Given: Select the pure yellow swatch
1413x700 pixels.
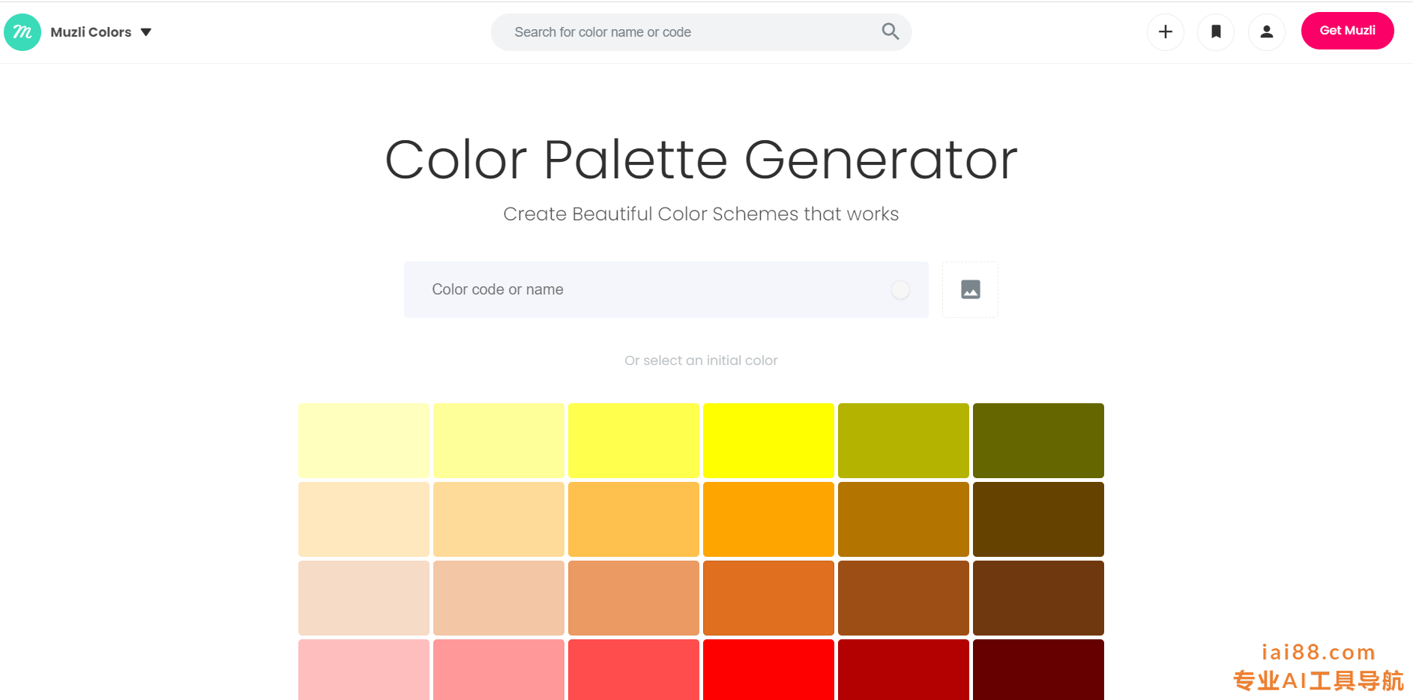Looking at the screenshot, I should (768, 441).
